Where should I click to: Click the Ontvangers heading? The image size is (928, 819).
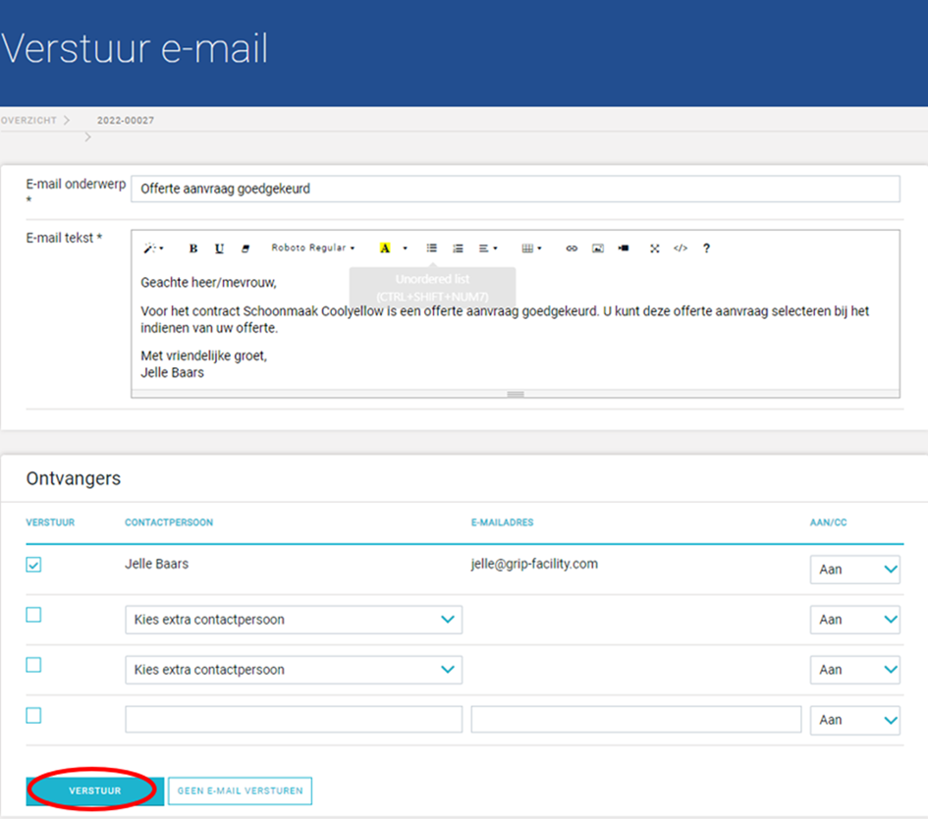[74, 478]
